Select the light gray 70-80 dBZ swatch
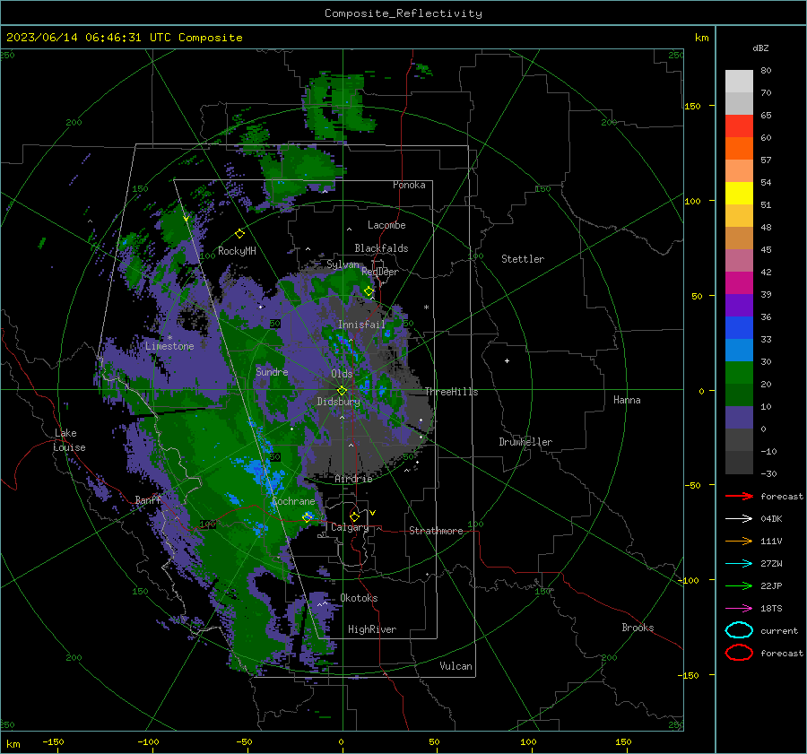The image size is (807, 754). click(739, 82)
